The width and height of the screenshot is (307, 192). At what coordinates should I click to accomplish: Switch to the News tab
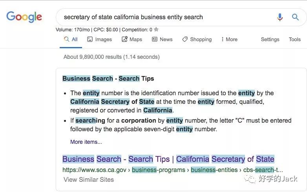(166, 39)
